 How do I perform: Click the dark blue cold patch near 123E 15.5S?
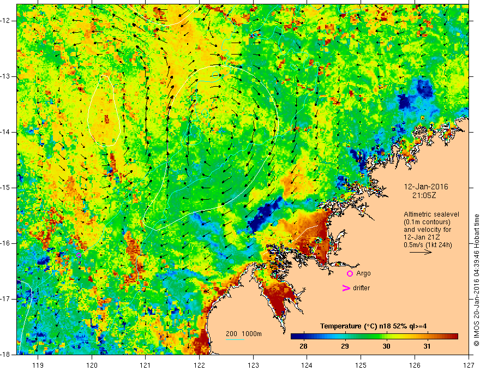coord(265,214)
